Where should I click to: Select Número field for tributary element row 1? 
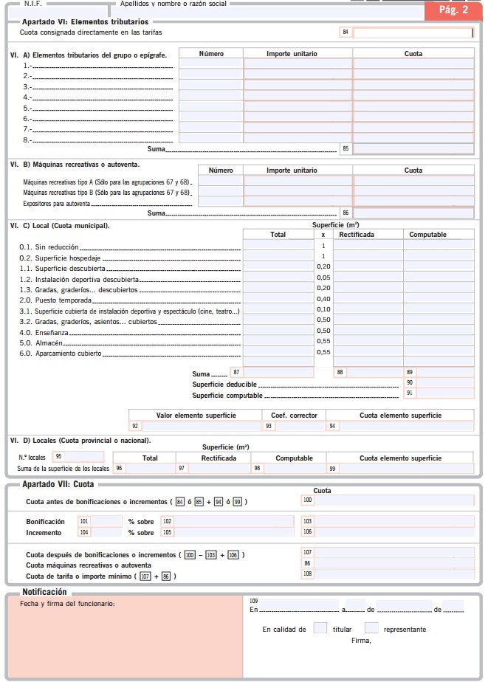tap(211, 64)
